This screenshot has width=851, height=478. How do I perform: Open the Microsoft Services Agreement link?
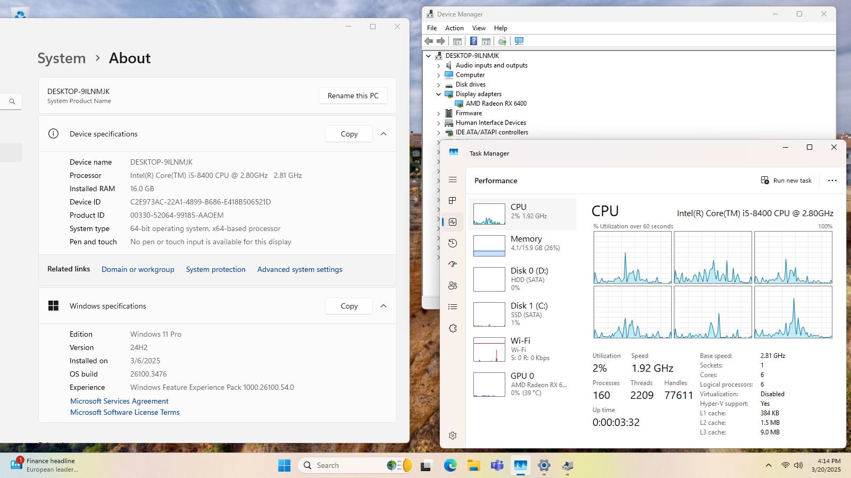point(119,401)
